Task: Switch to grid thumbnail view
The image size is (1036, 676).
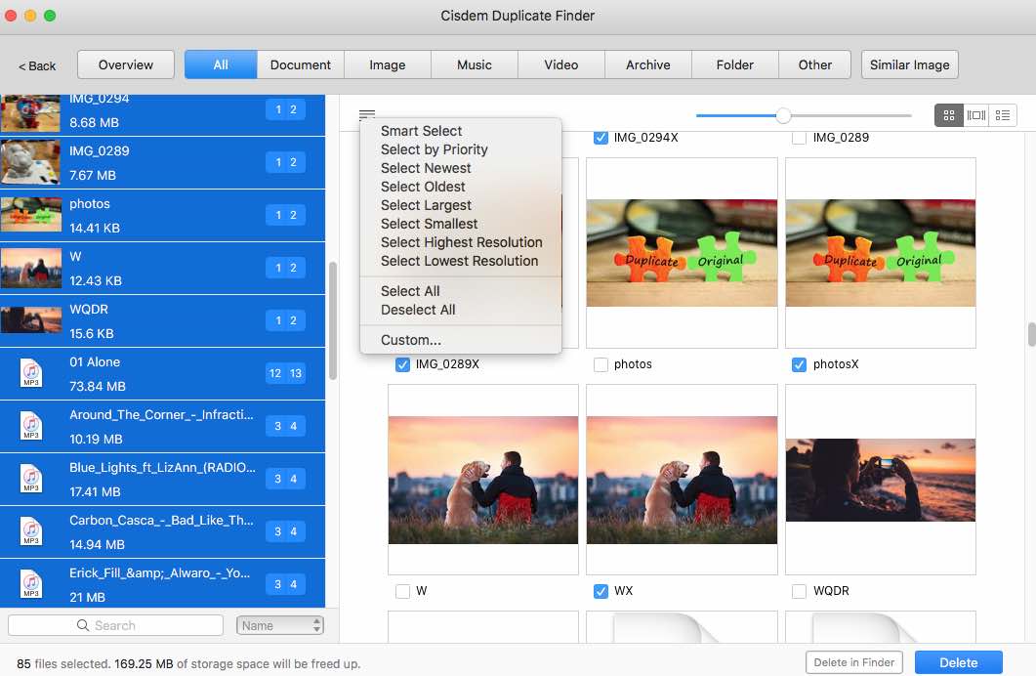Action: click(949, 115)
